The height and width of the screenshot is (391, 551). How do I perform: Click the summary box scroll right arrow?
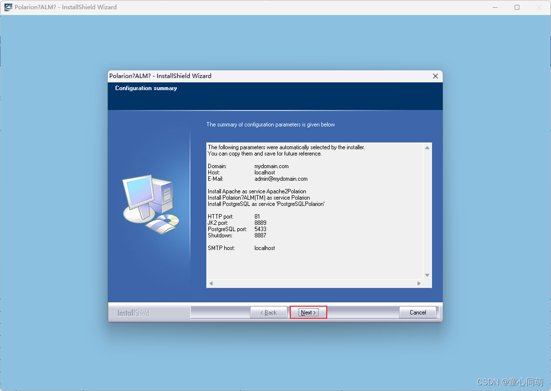[419, 283]
